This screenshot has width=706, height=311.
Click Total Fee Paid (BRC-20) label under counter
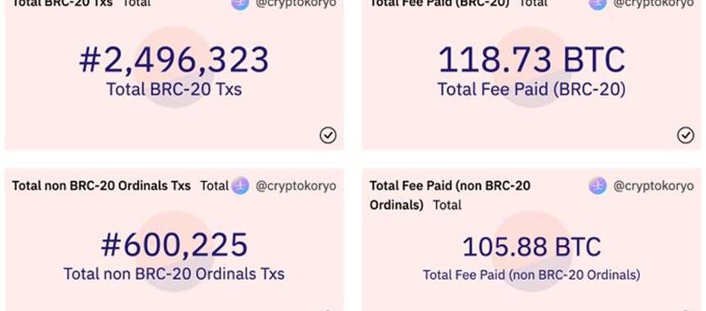[x=531, y=90]
